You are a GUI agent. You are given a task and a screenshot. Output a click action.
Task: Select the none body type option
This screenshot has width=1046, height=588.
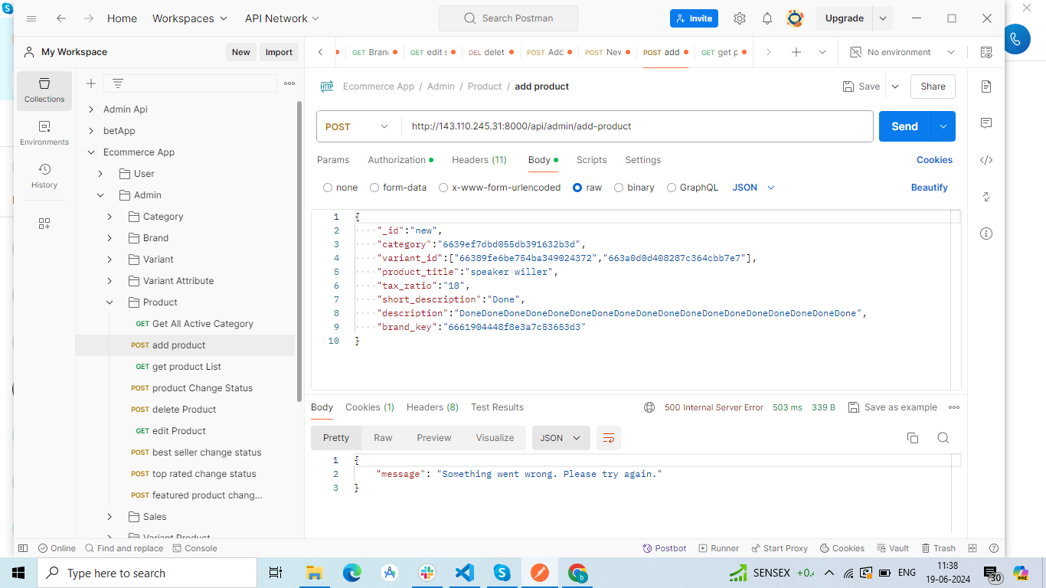point(328,188)
